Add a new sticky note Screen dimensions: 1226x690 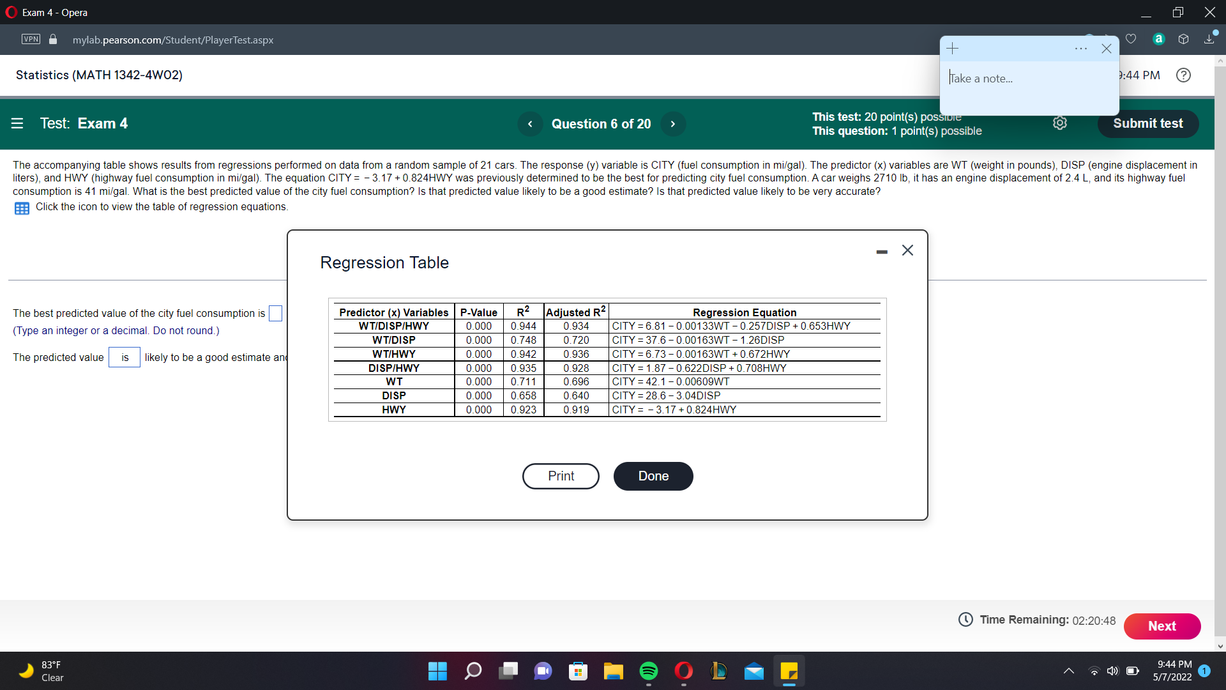coord(953,49)
